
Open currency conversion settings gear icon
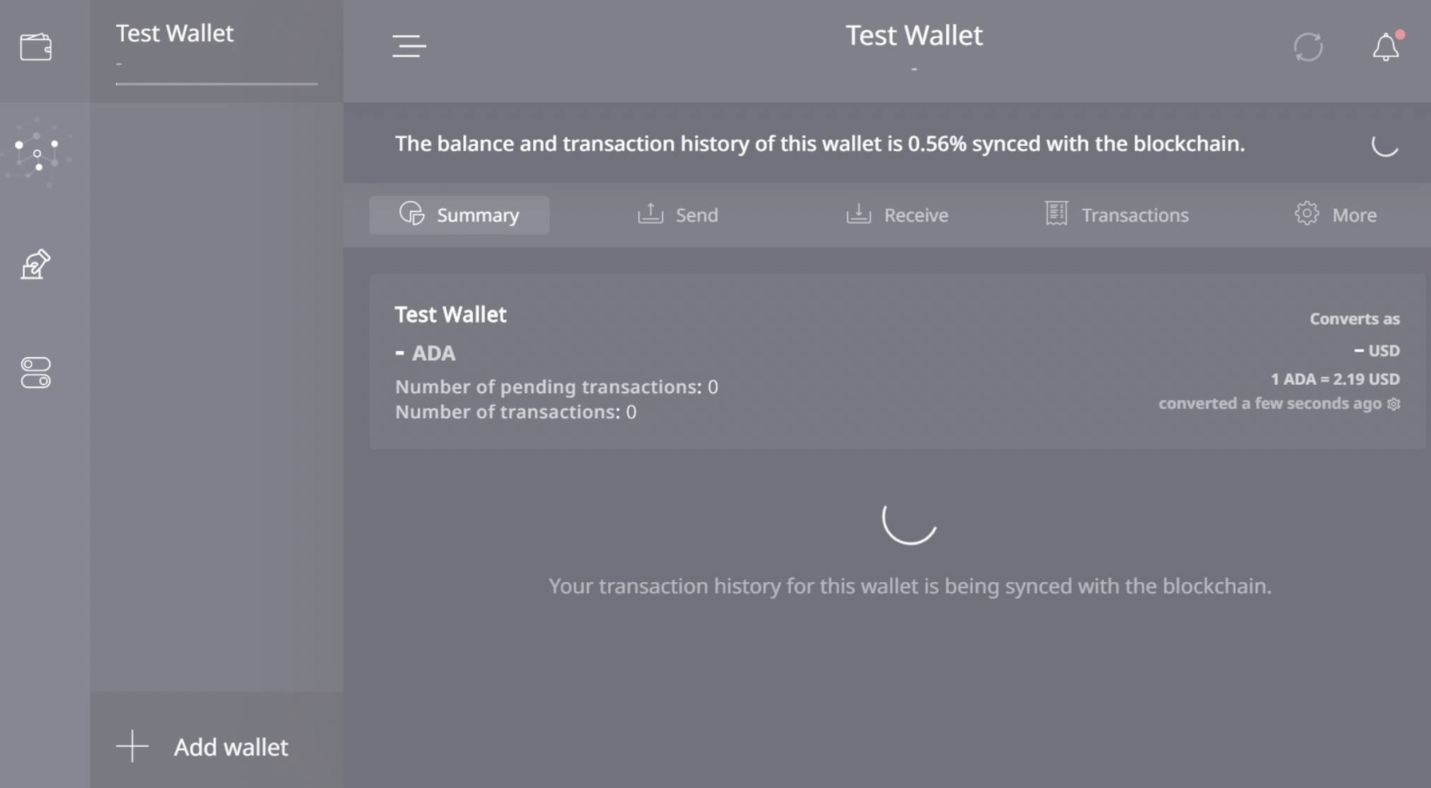click(x=1394, y=404)
